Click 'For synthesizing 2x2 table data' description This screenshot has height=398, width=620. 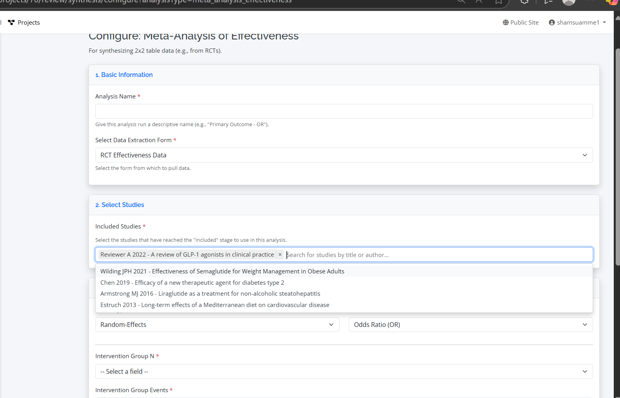tap(155, 51)
